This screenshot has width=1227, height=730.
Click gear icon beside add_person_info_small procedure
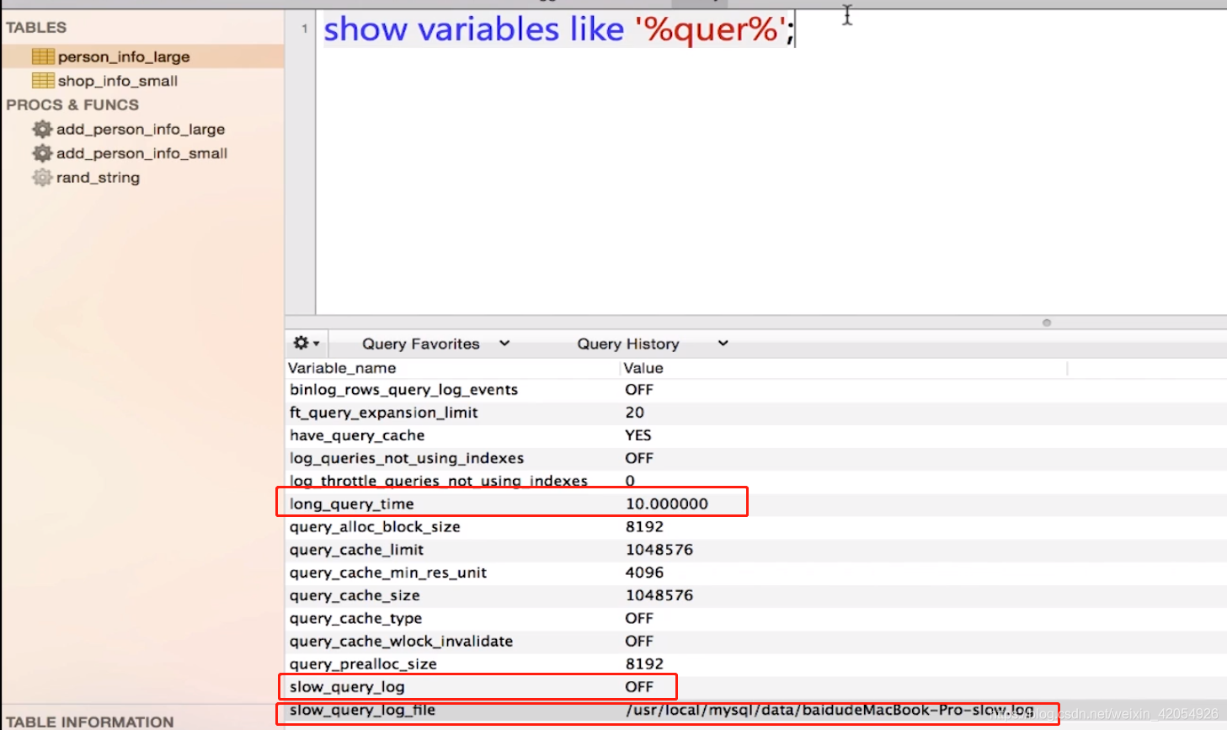click(x=42, y=153)
